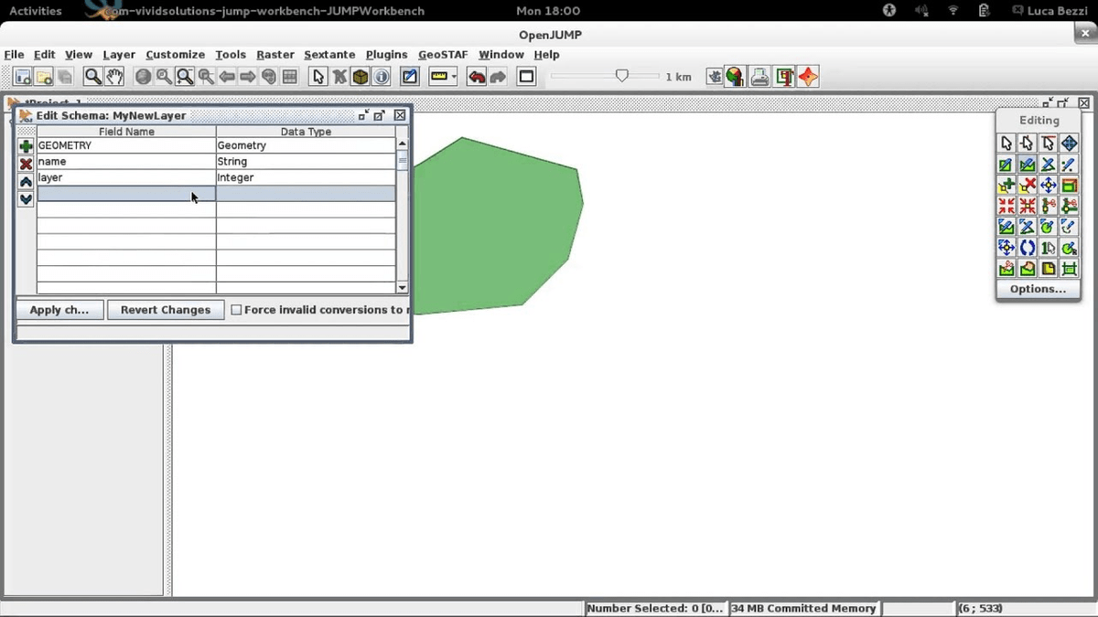This screenshot has width=1098, height=617.
Task: Open the attribute table grid icon
Action: [x=290, y=78]
